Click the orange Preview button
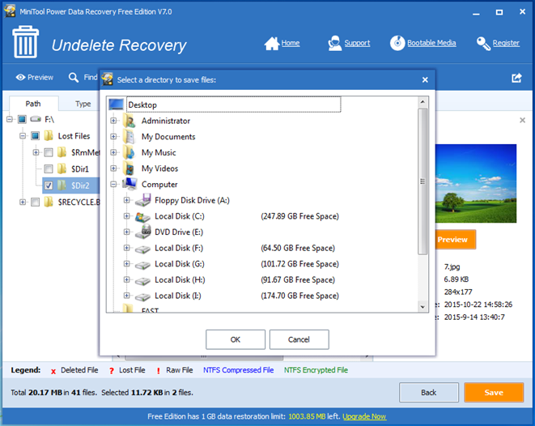Image resolution: width=535 pixels, height=426 pixels. coord(455,240)
